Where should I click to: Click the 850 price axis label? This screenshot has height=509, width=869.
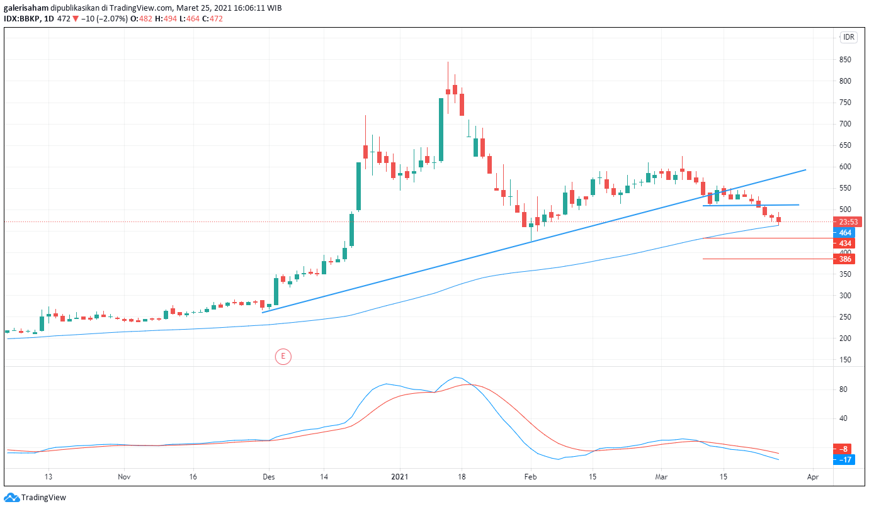pyautogui.click(x=845, y=60)
